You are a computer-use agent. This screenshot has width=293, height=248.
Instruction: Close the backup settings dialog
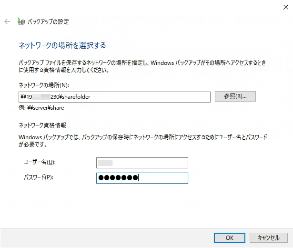point(285,6)
